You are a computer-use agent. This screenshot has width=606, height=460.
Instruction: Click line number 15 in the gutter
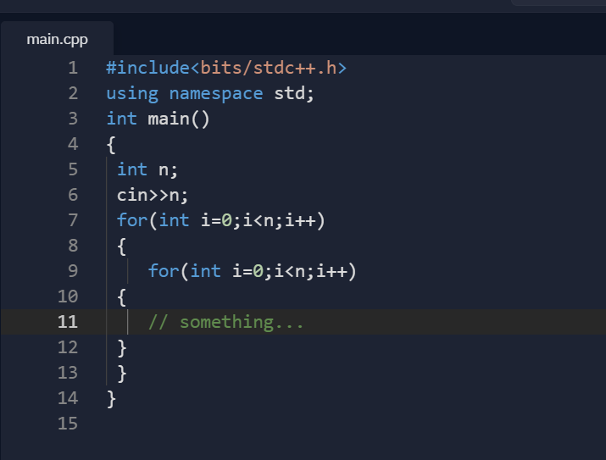point(67,424)
